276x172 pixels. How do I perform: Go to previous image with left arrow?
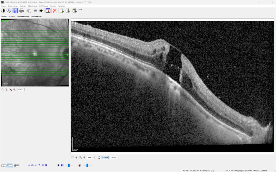click(x=35, y=11)
